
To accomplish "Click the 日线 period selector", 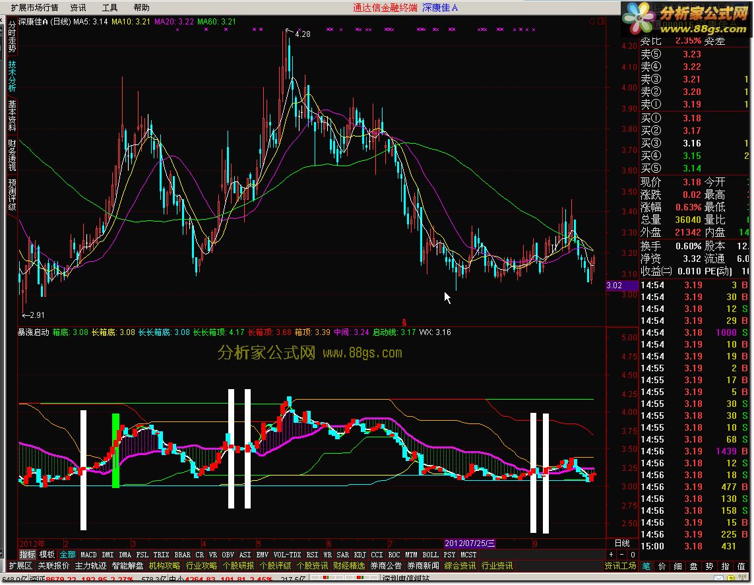I will click(622, 543).
